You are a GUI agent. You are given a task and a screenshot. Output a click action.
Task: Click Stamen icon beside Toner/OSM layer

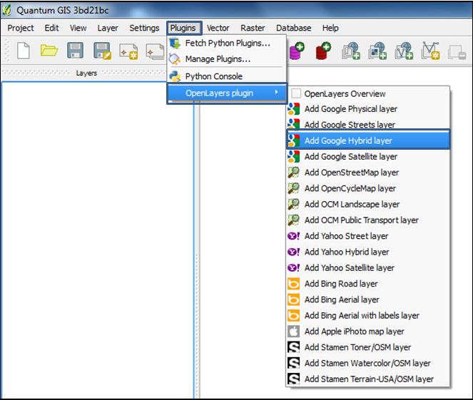coord(293,347)
